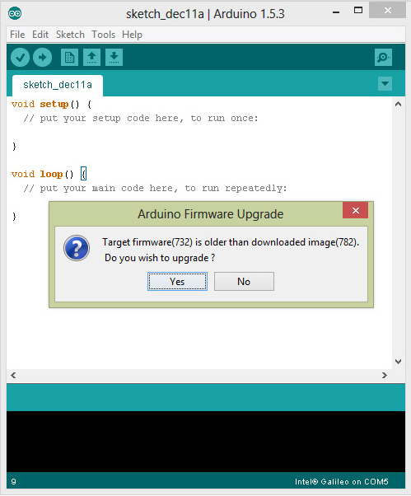
Task: Open the File menu
Action: click(x=17, y=34)
